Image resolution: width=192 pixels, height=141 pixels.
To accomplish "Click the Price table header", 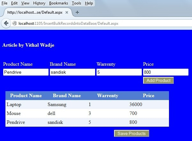I will tap(149, 96).
